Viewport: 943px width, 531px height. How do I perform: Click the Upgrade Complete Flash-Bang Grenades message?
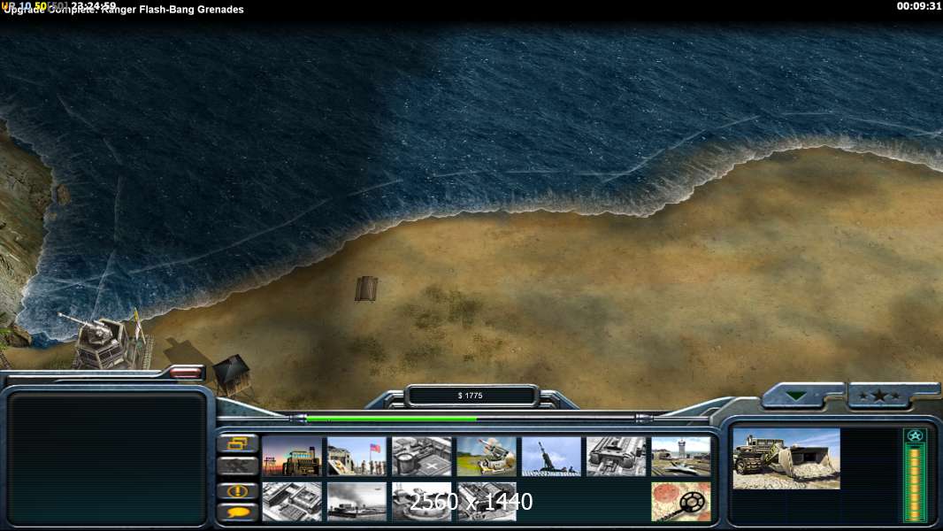tap(124, 10)
